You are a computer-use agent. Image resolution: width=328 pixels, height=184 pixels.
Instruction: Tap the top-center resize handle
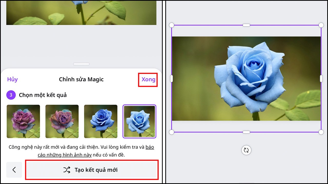click(246, 25)
